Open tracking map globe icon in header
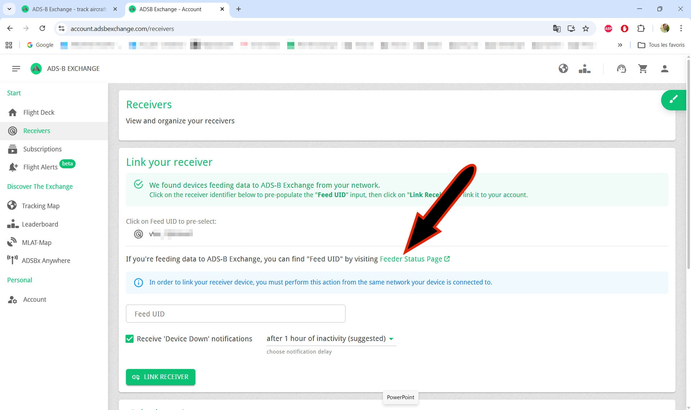This screenshot has height=410, width=691. click(x=563, y=68)
